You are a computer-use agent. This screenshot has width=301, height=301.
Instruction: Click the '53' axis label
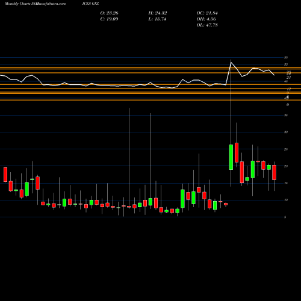click(x=286, y=64)
